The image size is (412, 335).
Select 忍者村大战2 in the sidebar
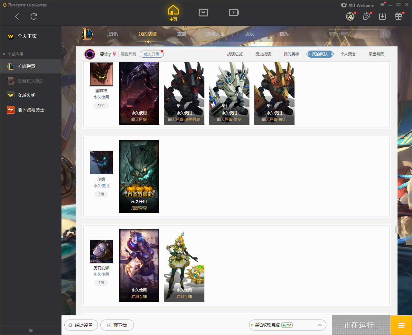coord(31,81)
